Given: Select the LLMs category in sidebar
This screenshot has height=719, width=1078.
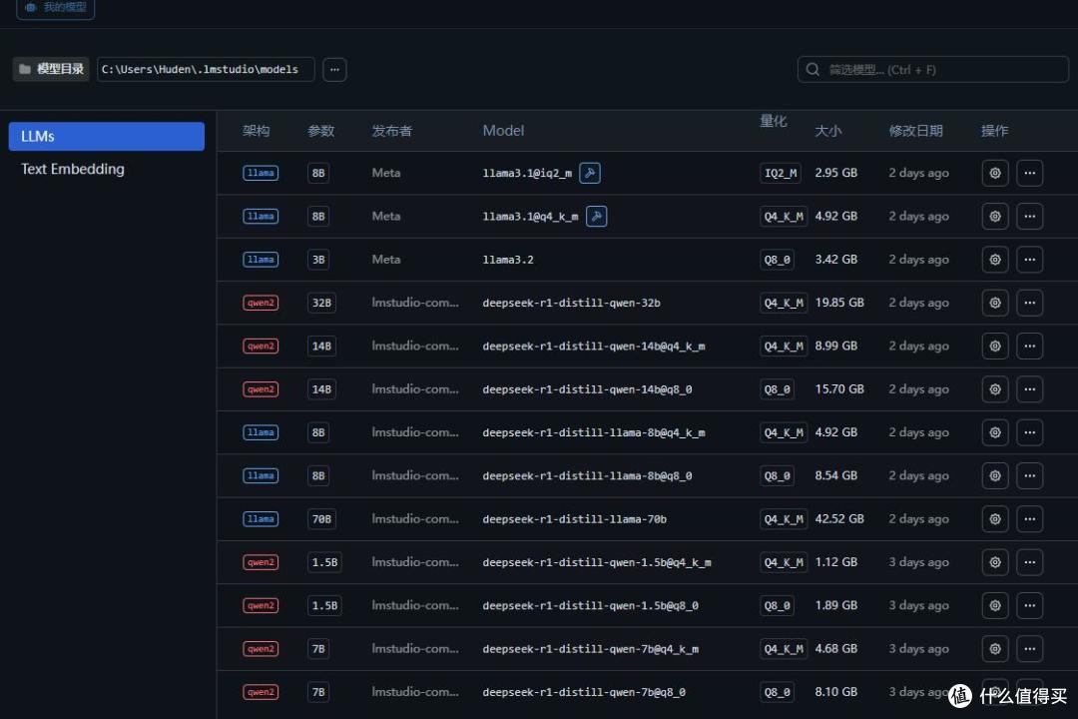Looking at the screenshot, I should 107,136.
